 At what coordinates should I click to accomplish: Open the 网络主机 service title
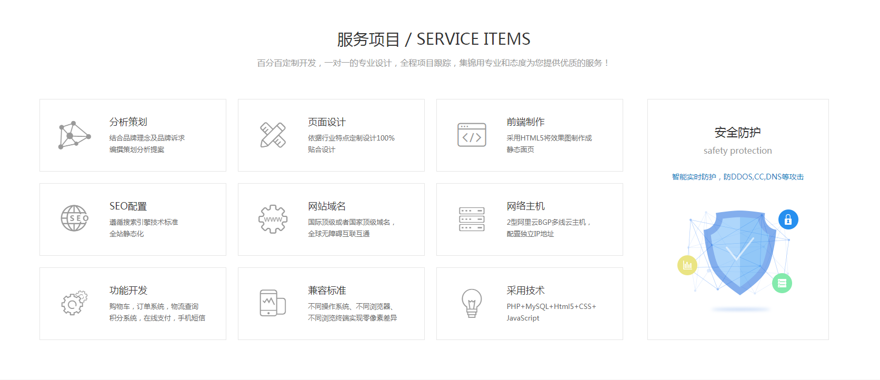coord(526,206)
